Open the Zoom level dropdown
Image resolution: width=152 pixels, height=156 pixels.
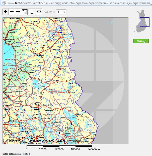click(61, 12)
